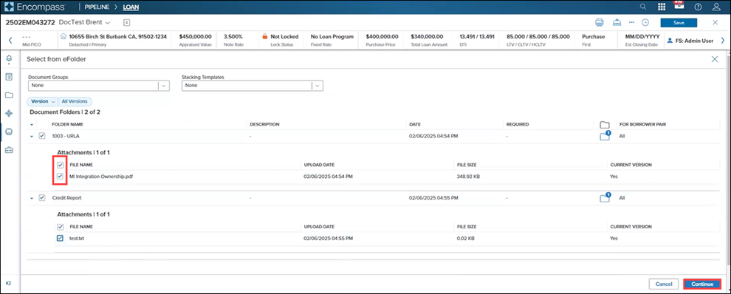
Task: Click the history clock icon near Save
Action: [645, 22]
